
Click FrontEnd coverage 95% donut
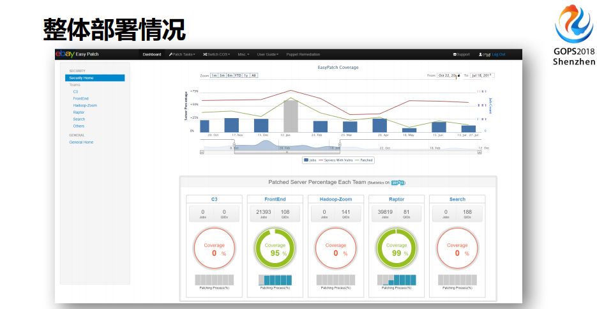(x=275, y=248)
